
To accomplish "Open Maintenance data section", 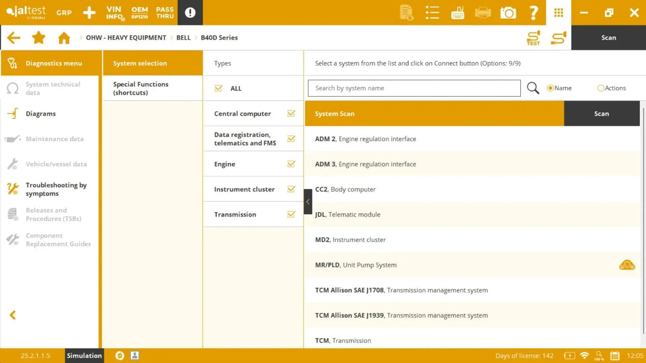I will (x=50, y=139).
